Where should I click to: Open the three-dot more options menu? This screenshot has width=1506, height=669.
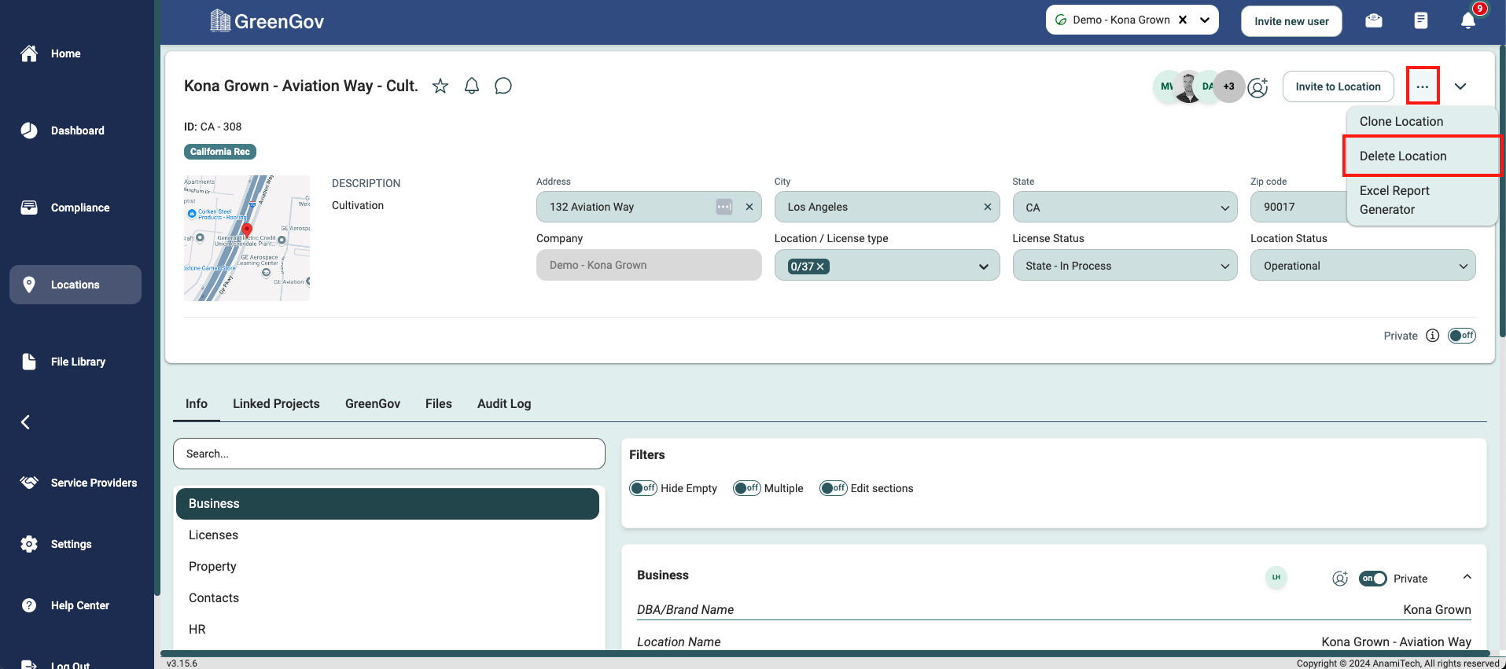click(1423, 86)
